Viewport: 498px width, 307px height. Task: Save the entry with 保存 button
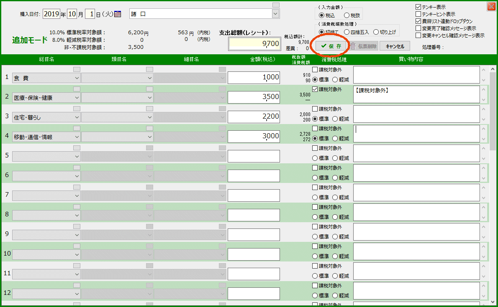[331, 46]
